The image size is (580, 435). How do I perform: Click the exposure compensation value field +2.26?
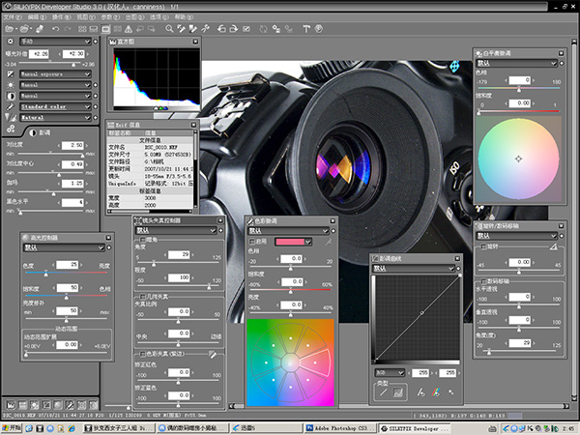(x=39, y=53)
